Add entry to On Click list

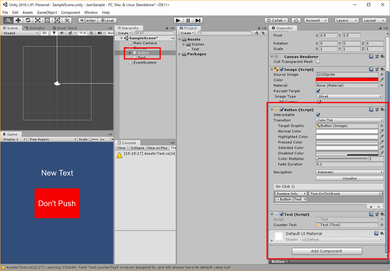[x=371, y=207]
